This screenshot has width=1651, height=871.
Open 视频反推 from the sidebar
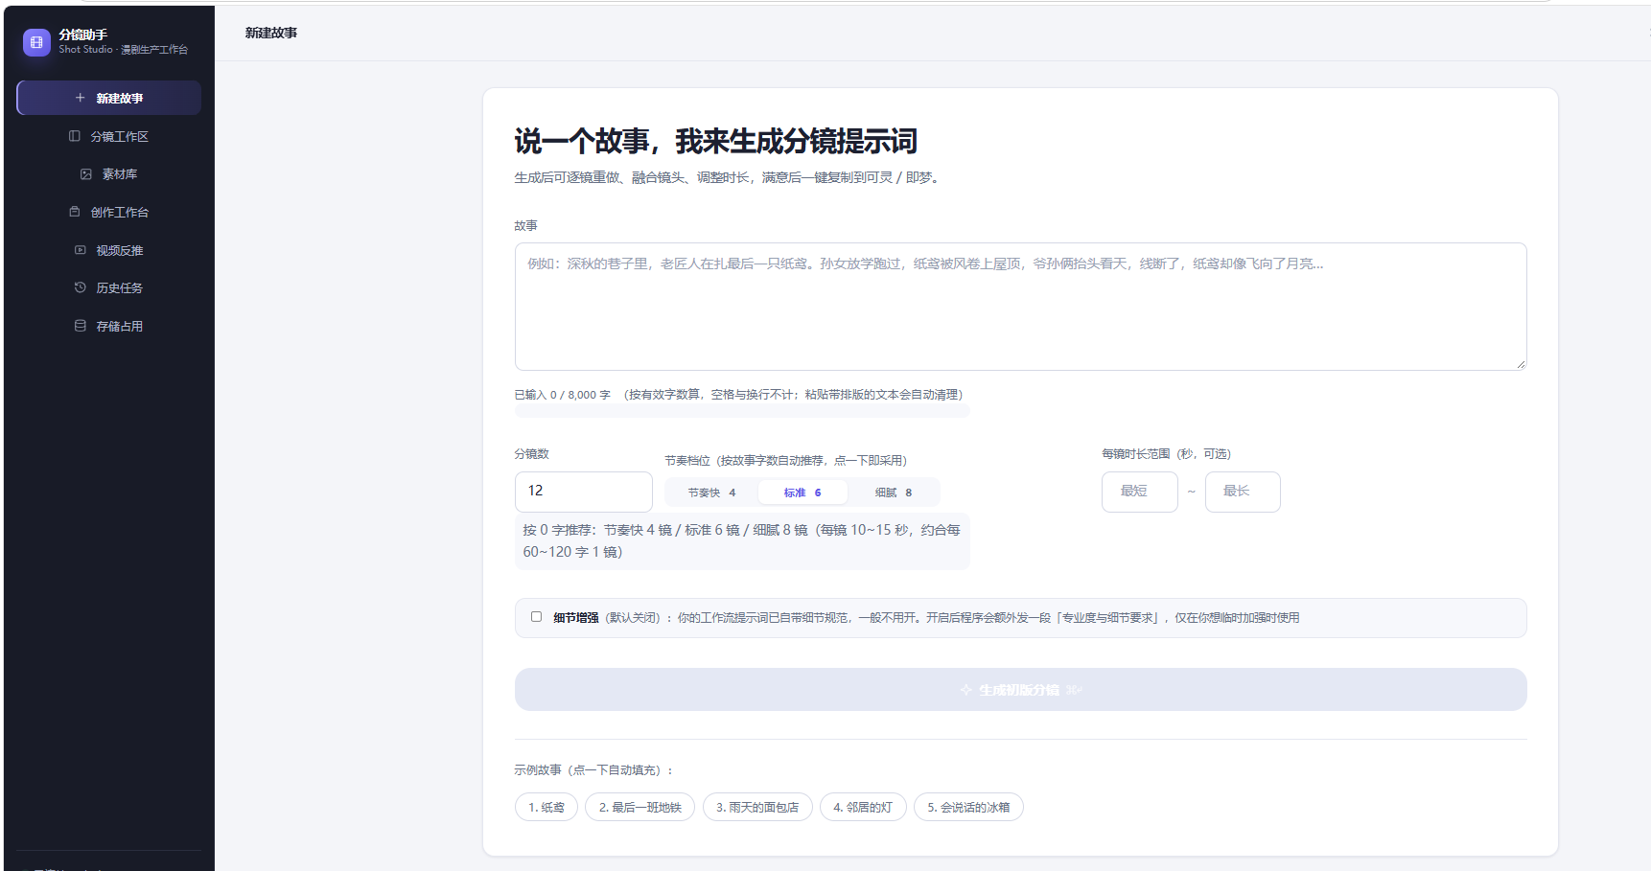(108, 250)
